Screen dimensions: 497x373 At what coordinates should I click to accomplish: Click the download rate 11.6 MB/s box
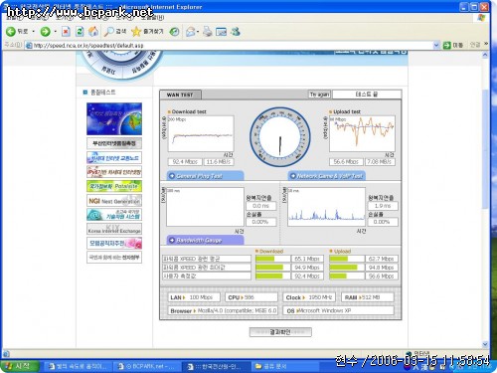point(219,162)
